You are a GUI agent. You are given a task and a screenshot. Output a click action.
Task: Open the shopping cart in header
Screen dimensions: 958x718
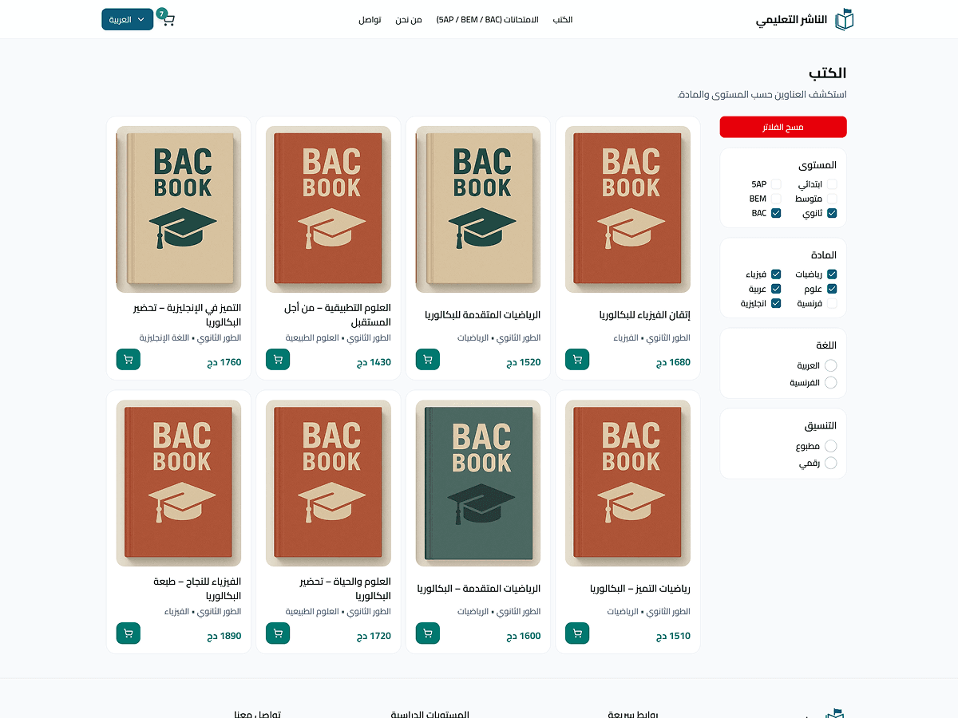point(167,19)
